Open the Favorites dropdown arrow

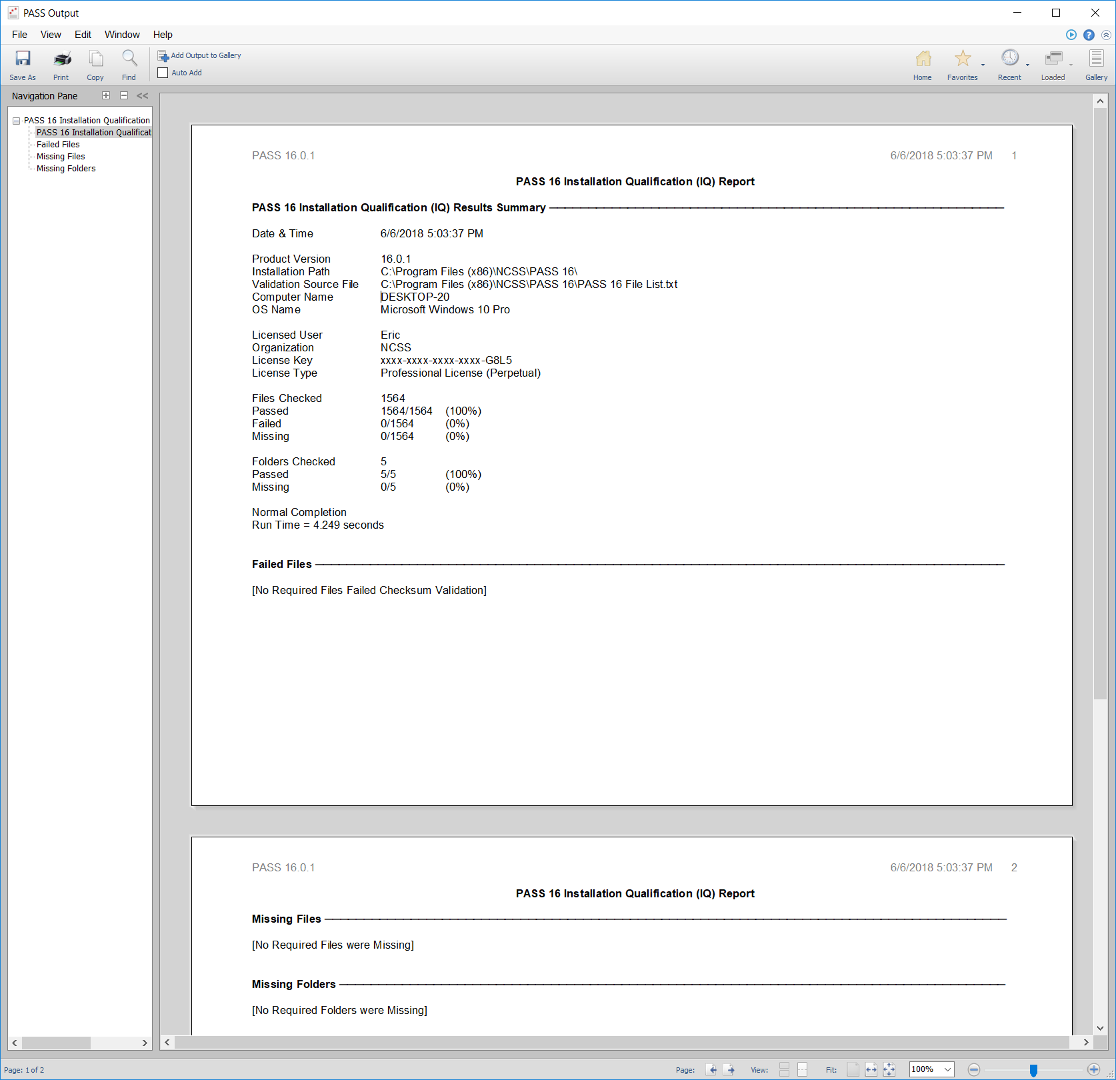click(983, 65)
